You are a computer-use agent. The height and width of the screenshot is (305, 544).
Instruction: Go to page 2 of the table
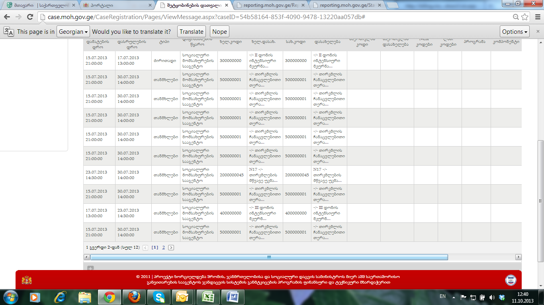163,247
